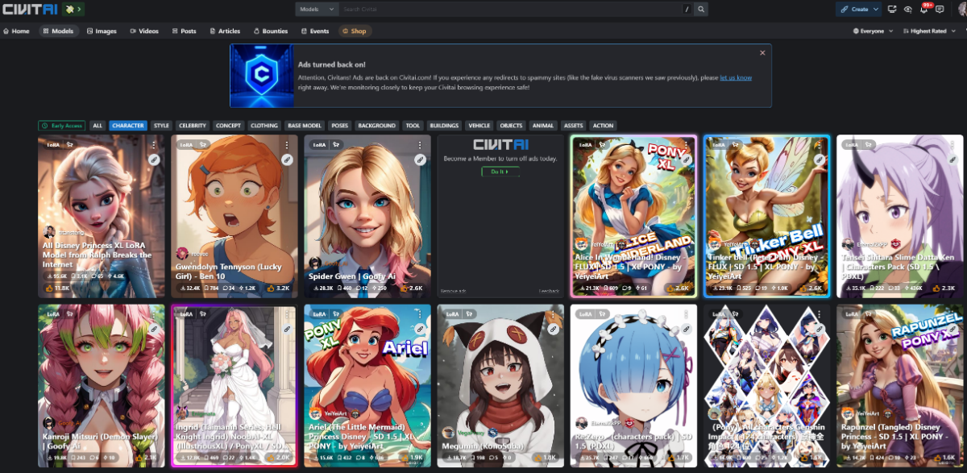Click the link icon on Spider Gwen card

419,160
